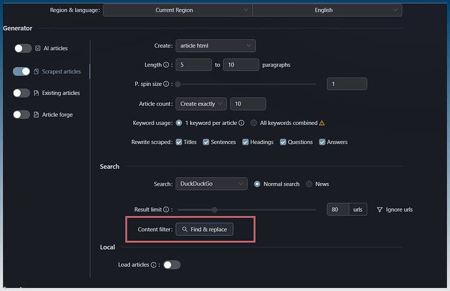Turn on the Load articles switch
The width and height of the screenshot is (450, 291).
click(x=172, y=265)
